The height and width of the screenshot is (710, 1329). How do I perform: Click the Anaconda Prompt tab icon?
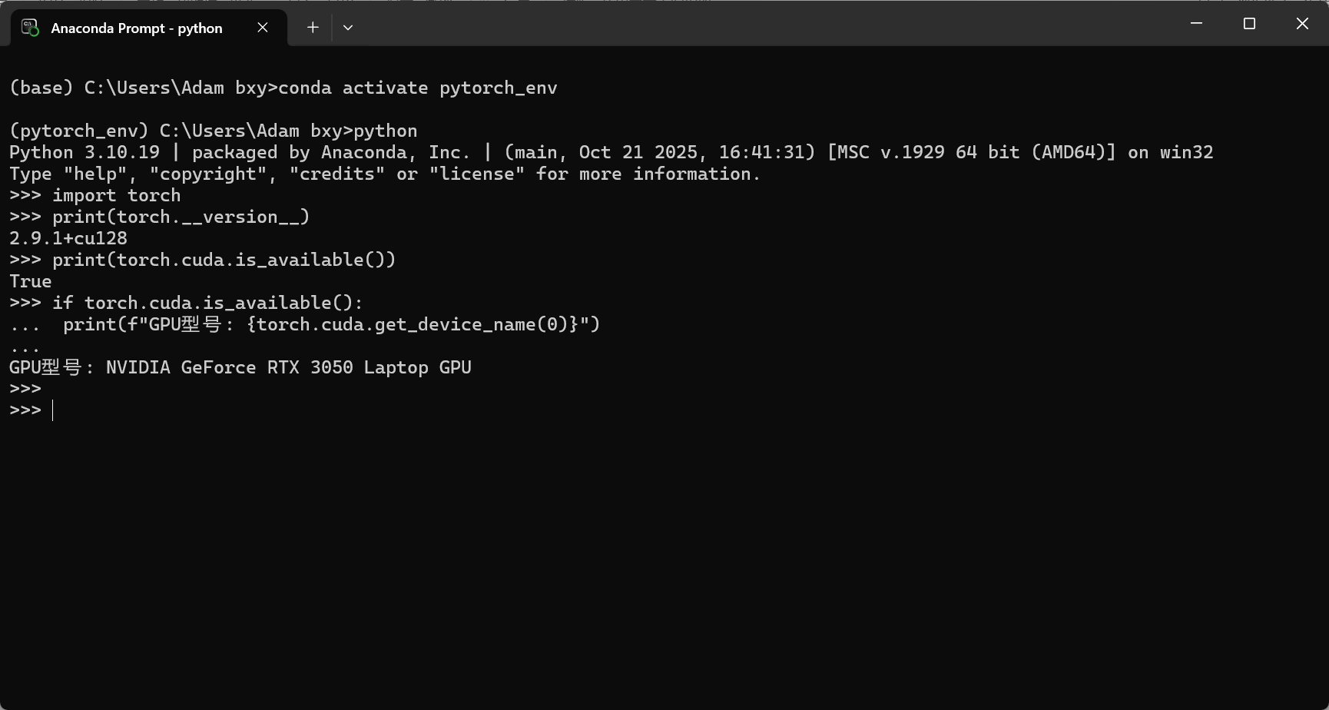click(x=30, y=28)
